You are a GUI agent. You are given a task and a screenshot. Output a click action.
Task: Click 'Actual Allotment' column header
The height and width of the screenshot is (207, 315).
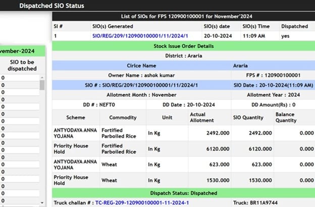209,117
